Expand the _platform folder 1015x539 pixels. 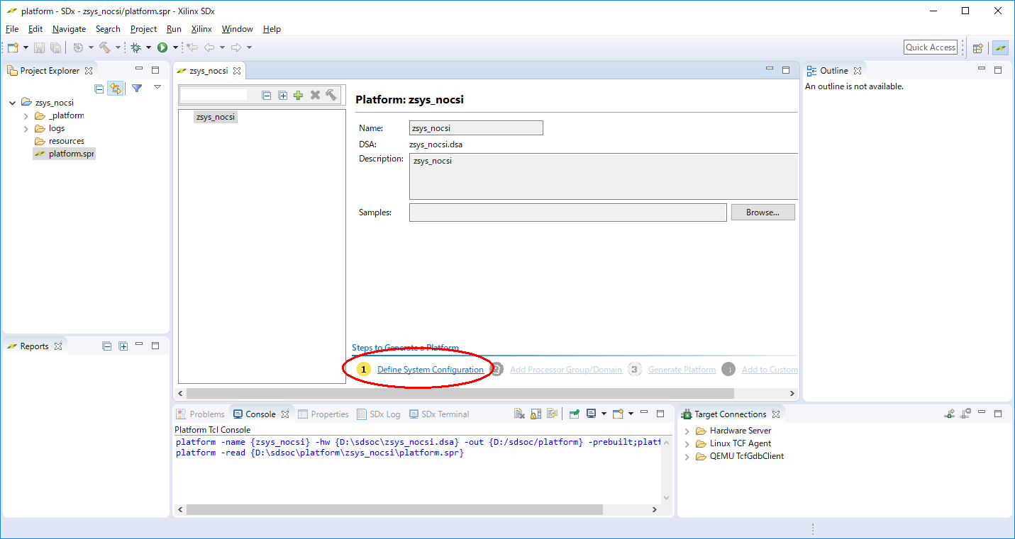[26, 115]
